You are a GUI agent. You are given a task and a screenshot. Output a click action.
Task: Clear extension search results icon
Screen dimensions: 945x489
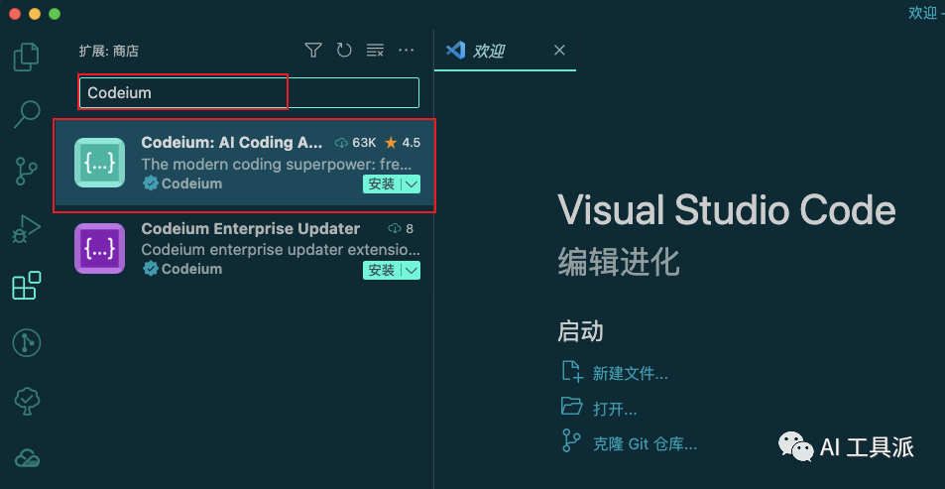(375, 51)
